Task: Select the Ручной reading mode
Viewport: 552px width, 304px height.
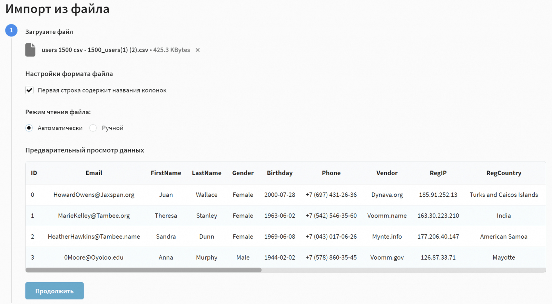Action: click(x=93, y=128)
